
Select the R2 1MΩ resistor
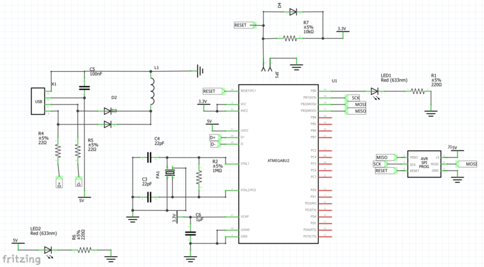[198, 176]
